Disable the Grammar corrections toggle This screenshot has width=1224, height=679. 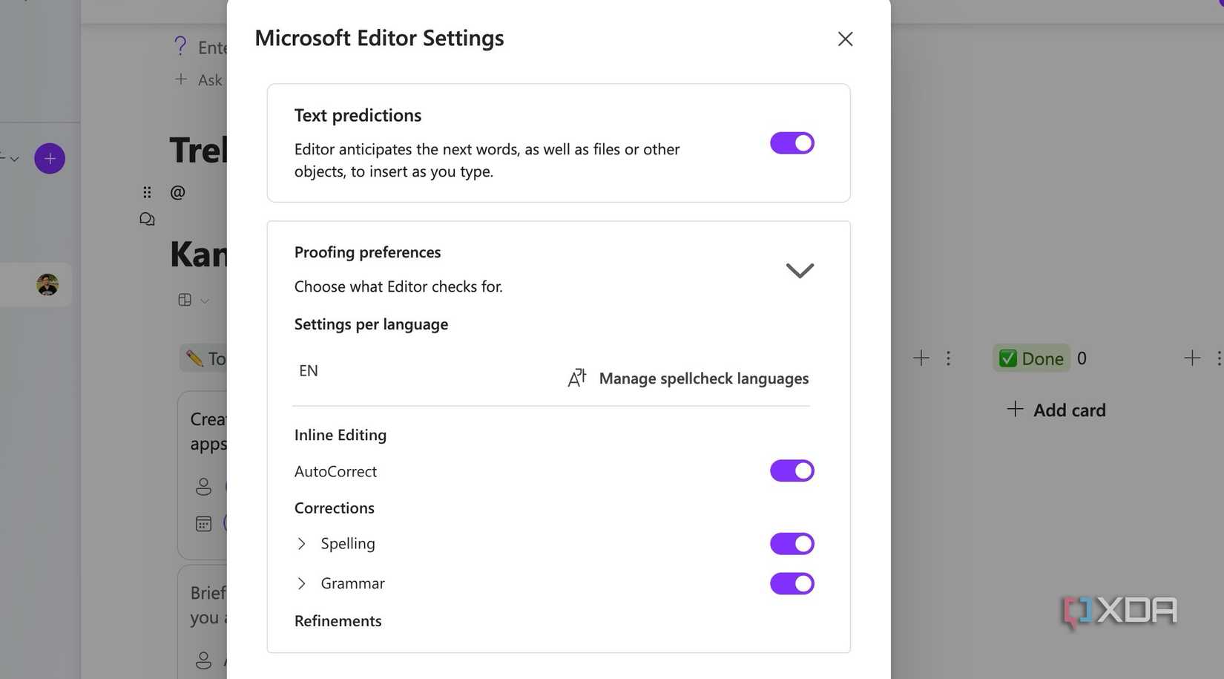coord(792,583)
